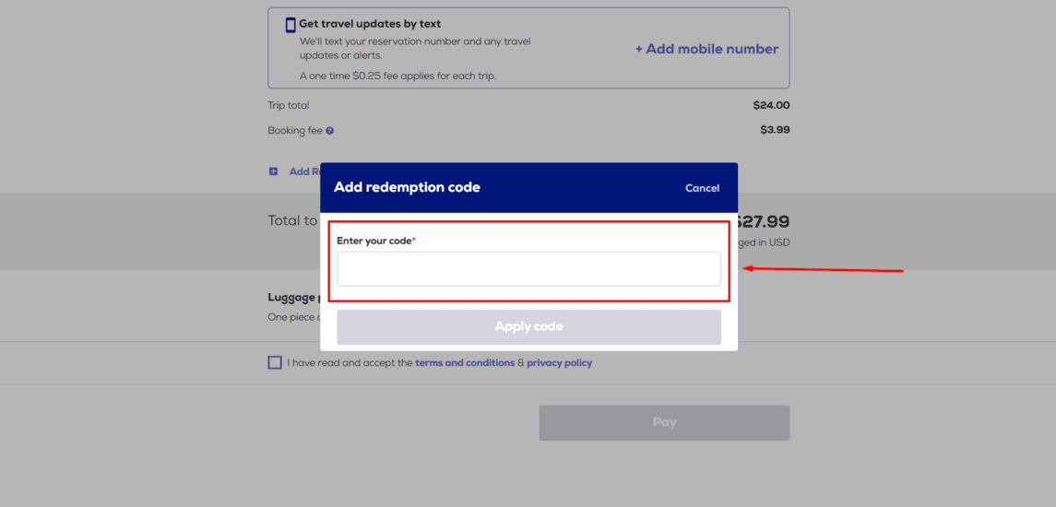The height and width of the screenshot is (507, 1056).
Task: Click the Enter your code label
Action: [x=375, y=241]
